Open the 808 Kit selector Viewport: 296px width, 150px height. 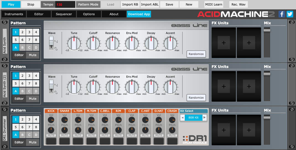[x=193, y=118]
